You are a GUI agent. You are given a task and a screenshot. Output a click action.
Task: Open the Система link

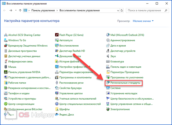tap(116, 88)
